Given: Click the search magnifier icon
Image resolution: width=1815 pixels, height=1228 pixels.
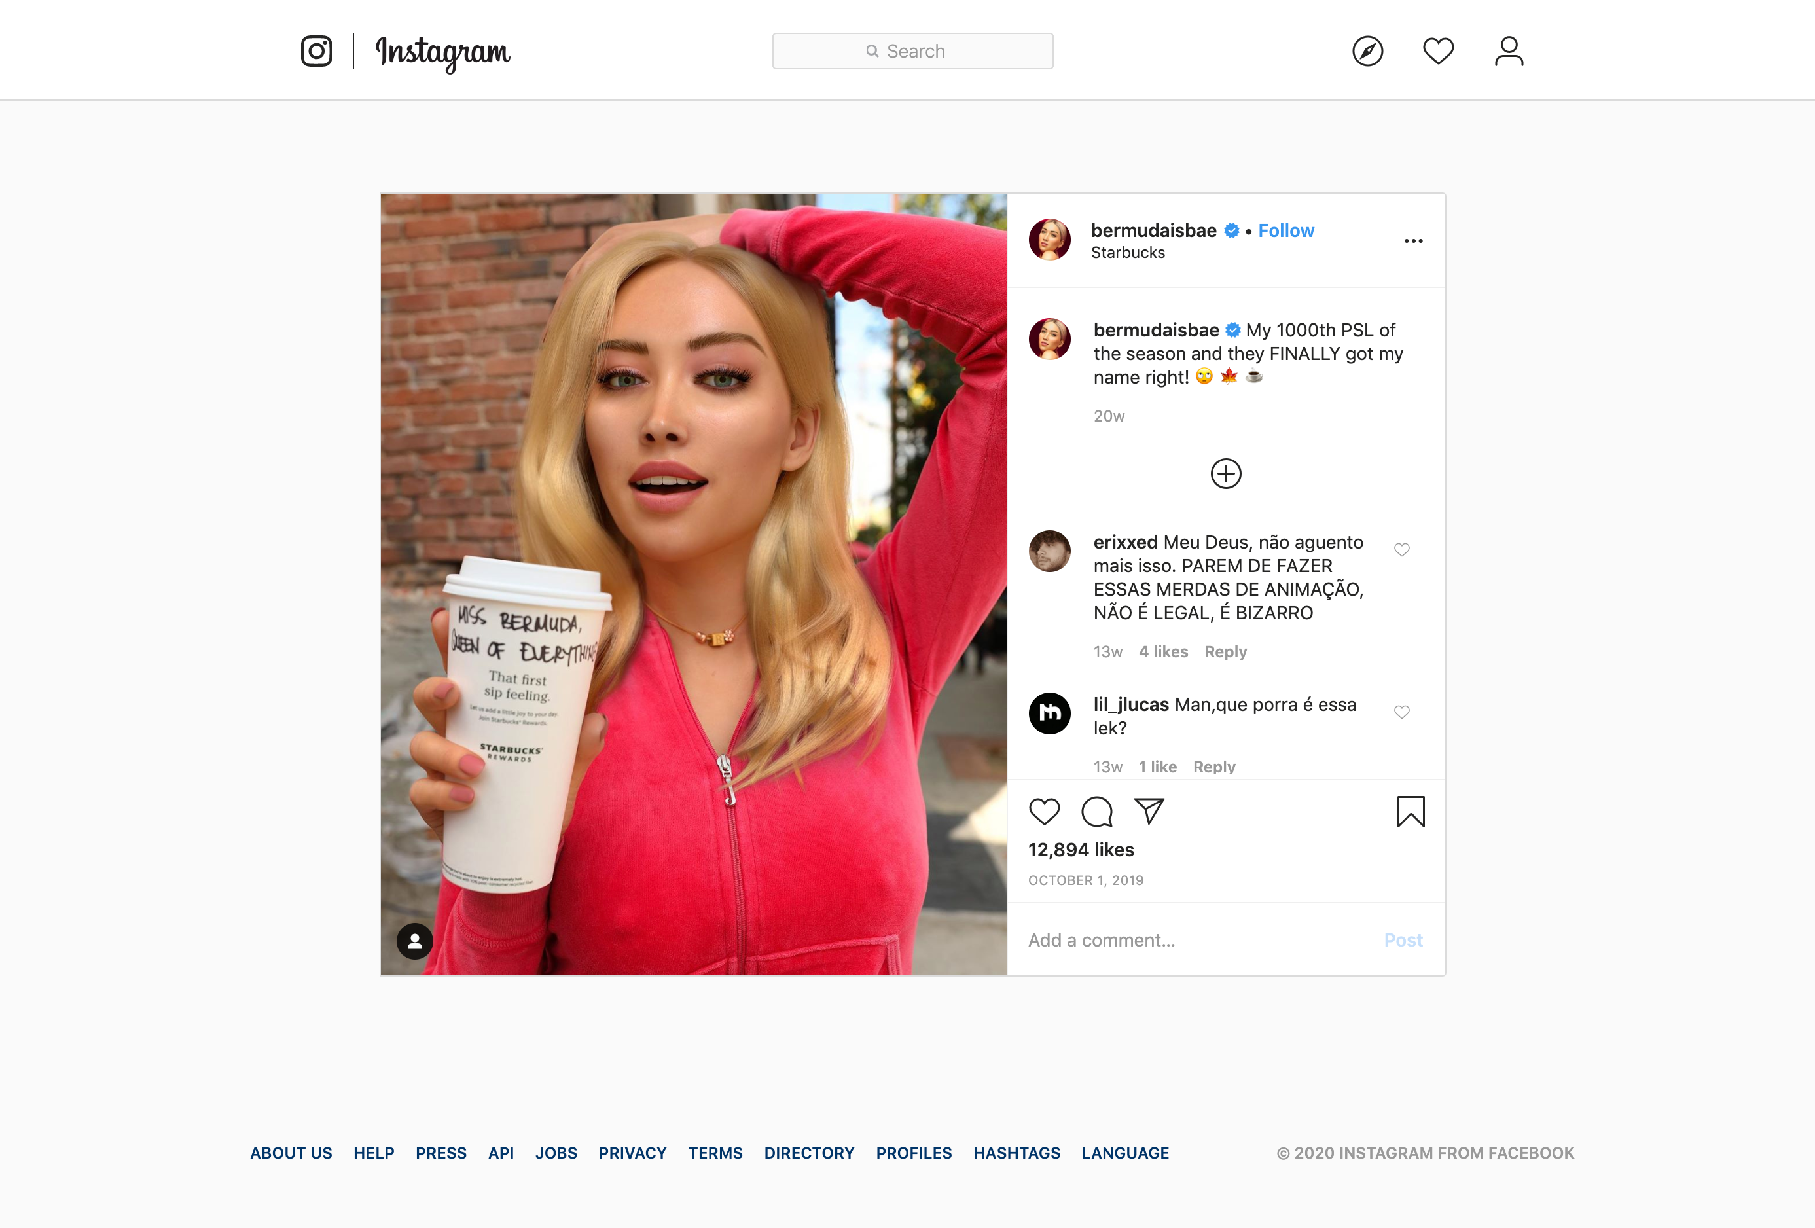Looking at the screenshot, I should [872, 51].
